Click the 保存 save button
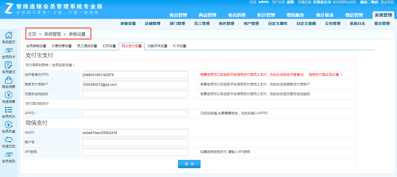The height and width of the screenshot is (177, 397). (189, 164)
